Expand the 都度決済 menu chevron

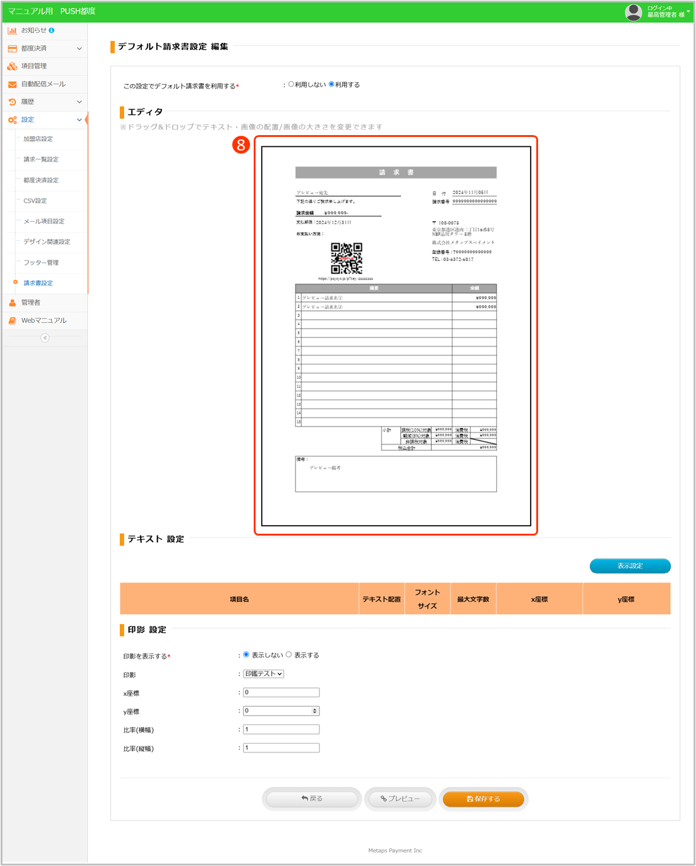pos(79,49)
